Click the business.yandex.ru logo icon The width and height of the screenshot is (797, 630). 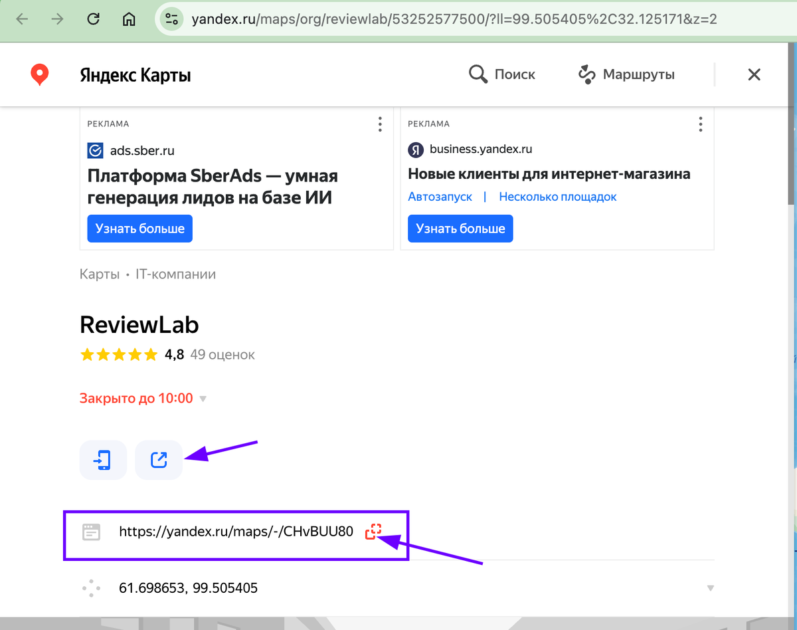pos(416,150)
